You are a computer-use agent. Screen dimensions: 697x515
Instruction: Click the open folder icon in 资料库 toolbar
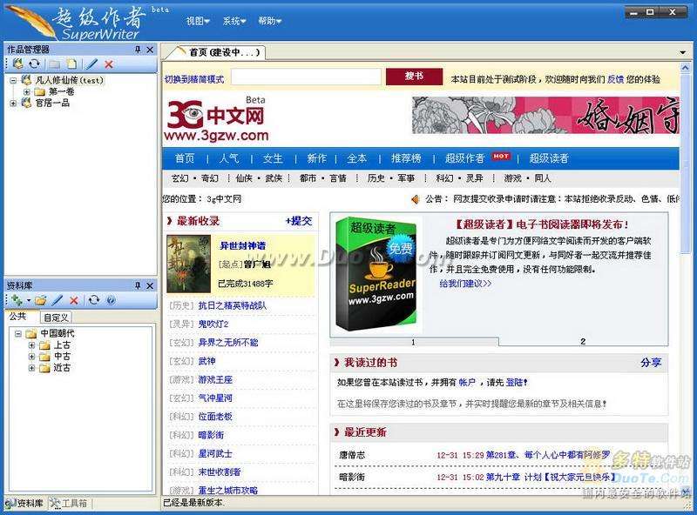click(40, 300)
